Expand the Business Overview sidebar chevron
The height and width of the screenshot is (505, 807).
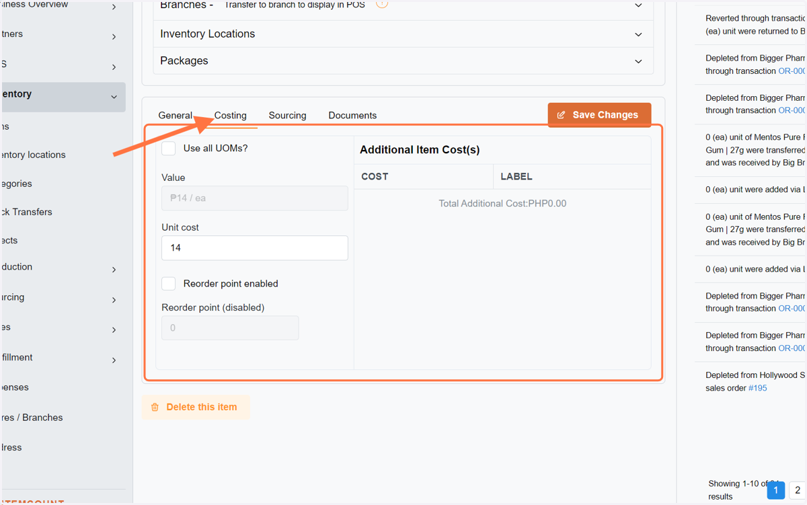(114, 7)
